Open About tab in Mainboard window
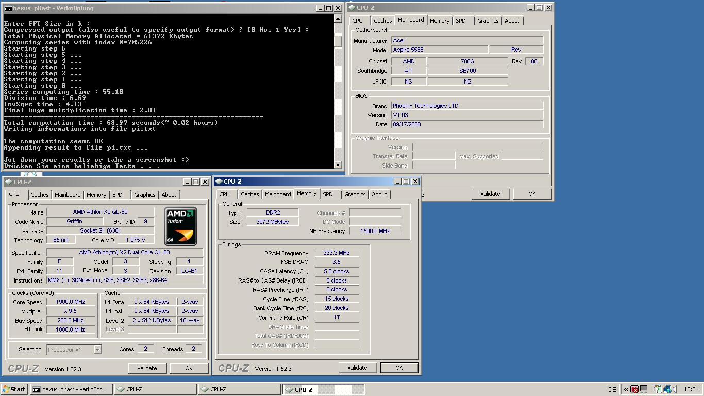Screen dimensions: 704x396 [x=512, y=21]
